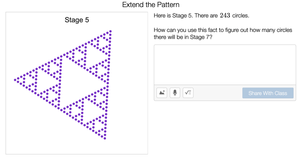Click the "How can you use this fact" question
This screenshot has width=298, height=157.
tap(223, 30)
